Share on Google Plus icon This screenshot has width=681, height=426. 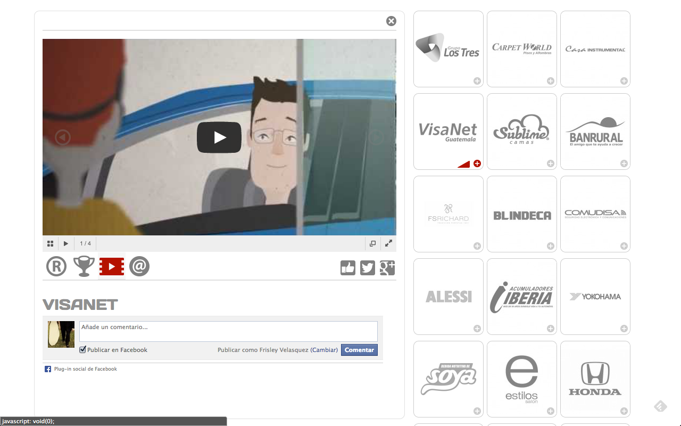(x=387, y=268)
